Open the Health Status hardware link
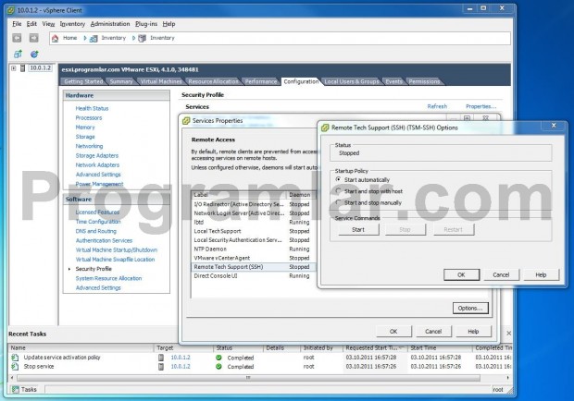Screen dimensions: 574x401 coord(92,108)
